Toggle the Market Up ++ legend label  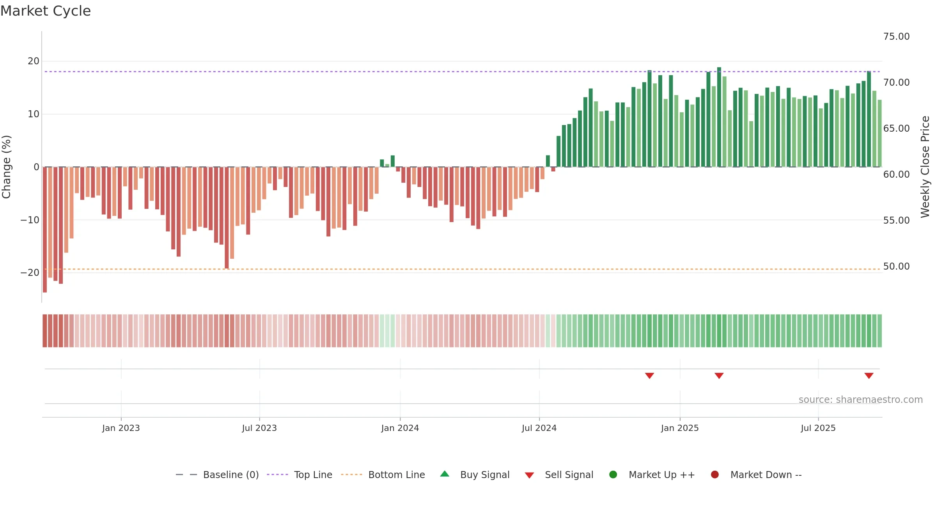662,475
